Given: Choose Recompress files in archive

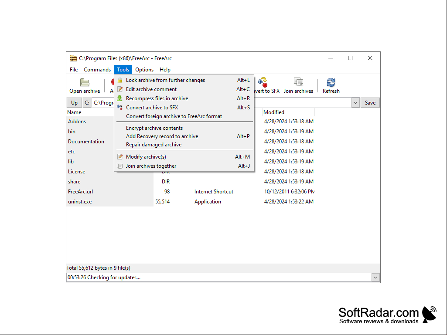Looking at the screenshot, I should pyautogui.click(x=184, y=98).
